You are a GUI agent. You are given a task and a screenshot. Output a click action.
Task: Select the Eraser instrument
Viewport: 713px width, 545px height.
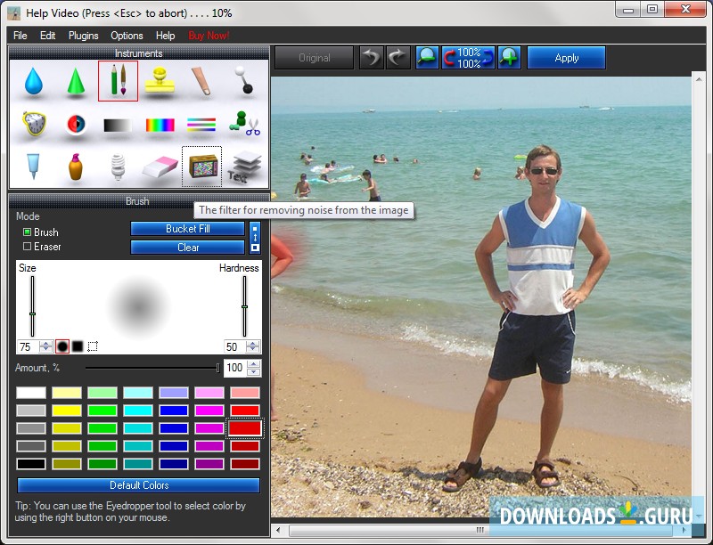click(x=159, y=166)
